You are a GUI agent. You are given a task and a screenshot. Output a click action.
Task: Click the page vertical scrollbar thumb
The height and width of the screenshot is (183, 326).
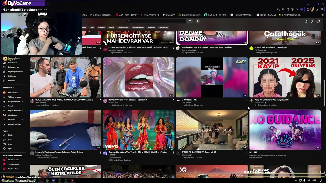(324, 93)
